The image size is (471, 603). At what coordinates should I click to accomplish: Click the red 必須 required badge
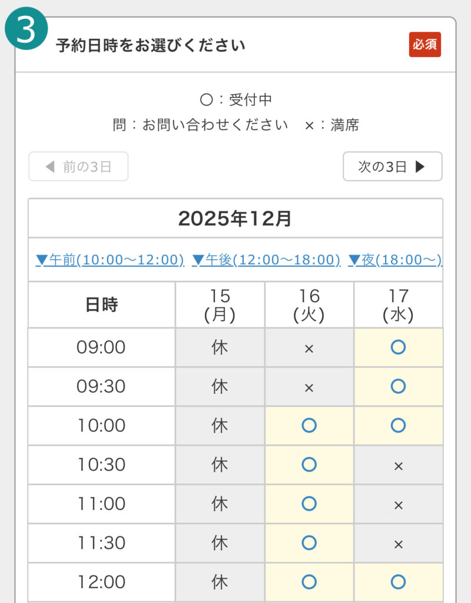[x=425, y=45]
